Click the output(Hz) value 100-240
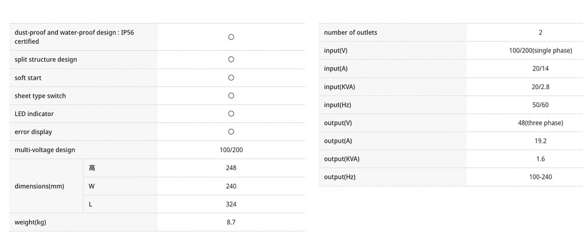 pos(540,177)
